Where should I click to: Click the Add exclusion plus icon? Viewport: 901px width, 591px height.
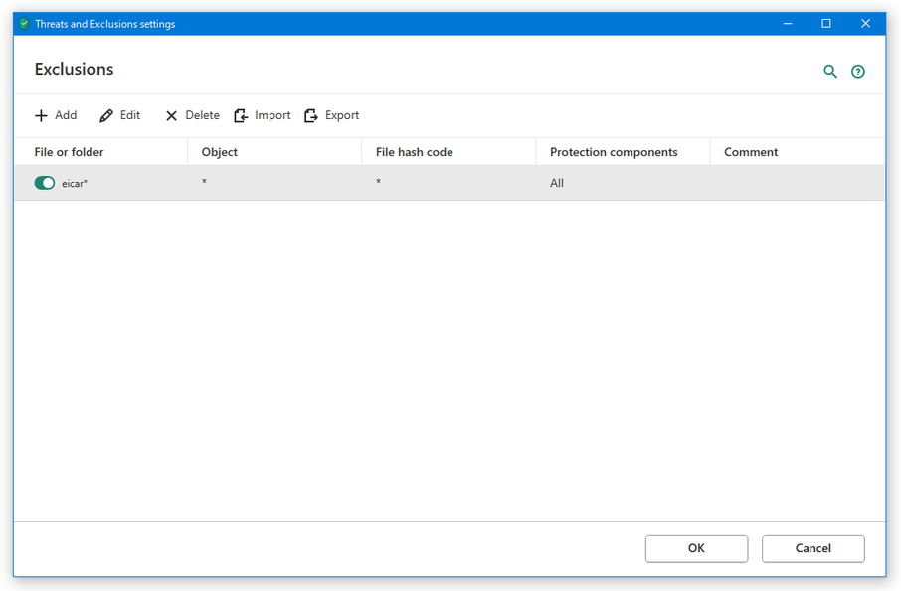[x=41, y=115]
